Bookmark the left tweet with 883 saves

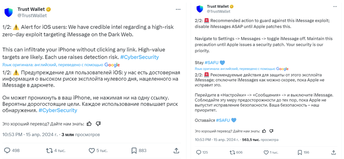(x=134, y=151)
